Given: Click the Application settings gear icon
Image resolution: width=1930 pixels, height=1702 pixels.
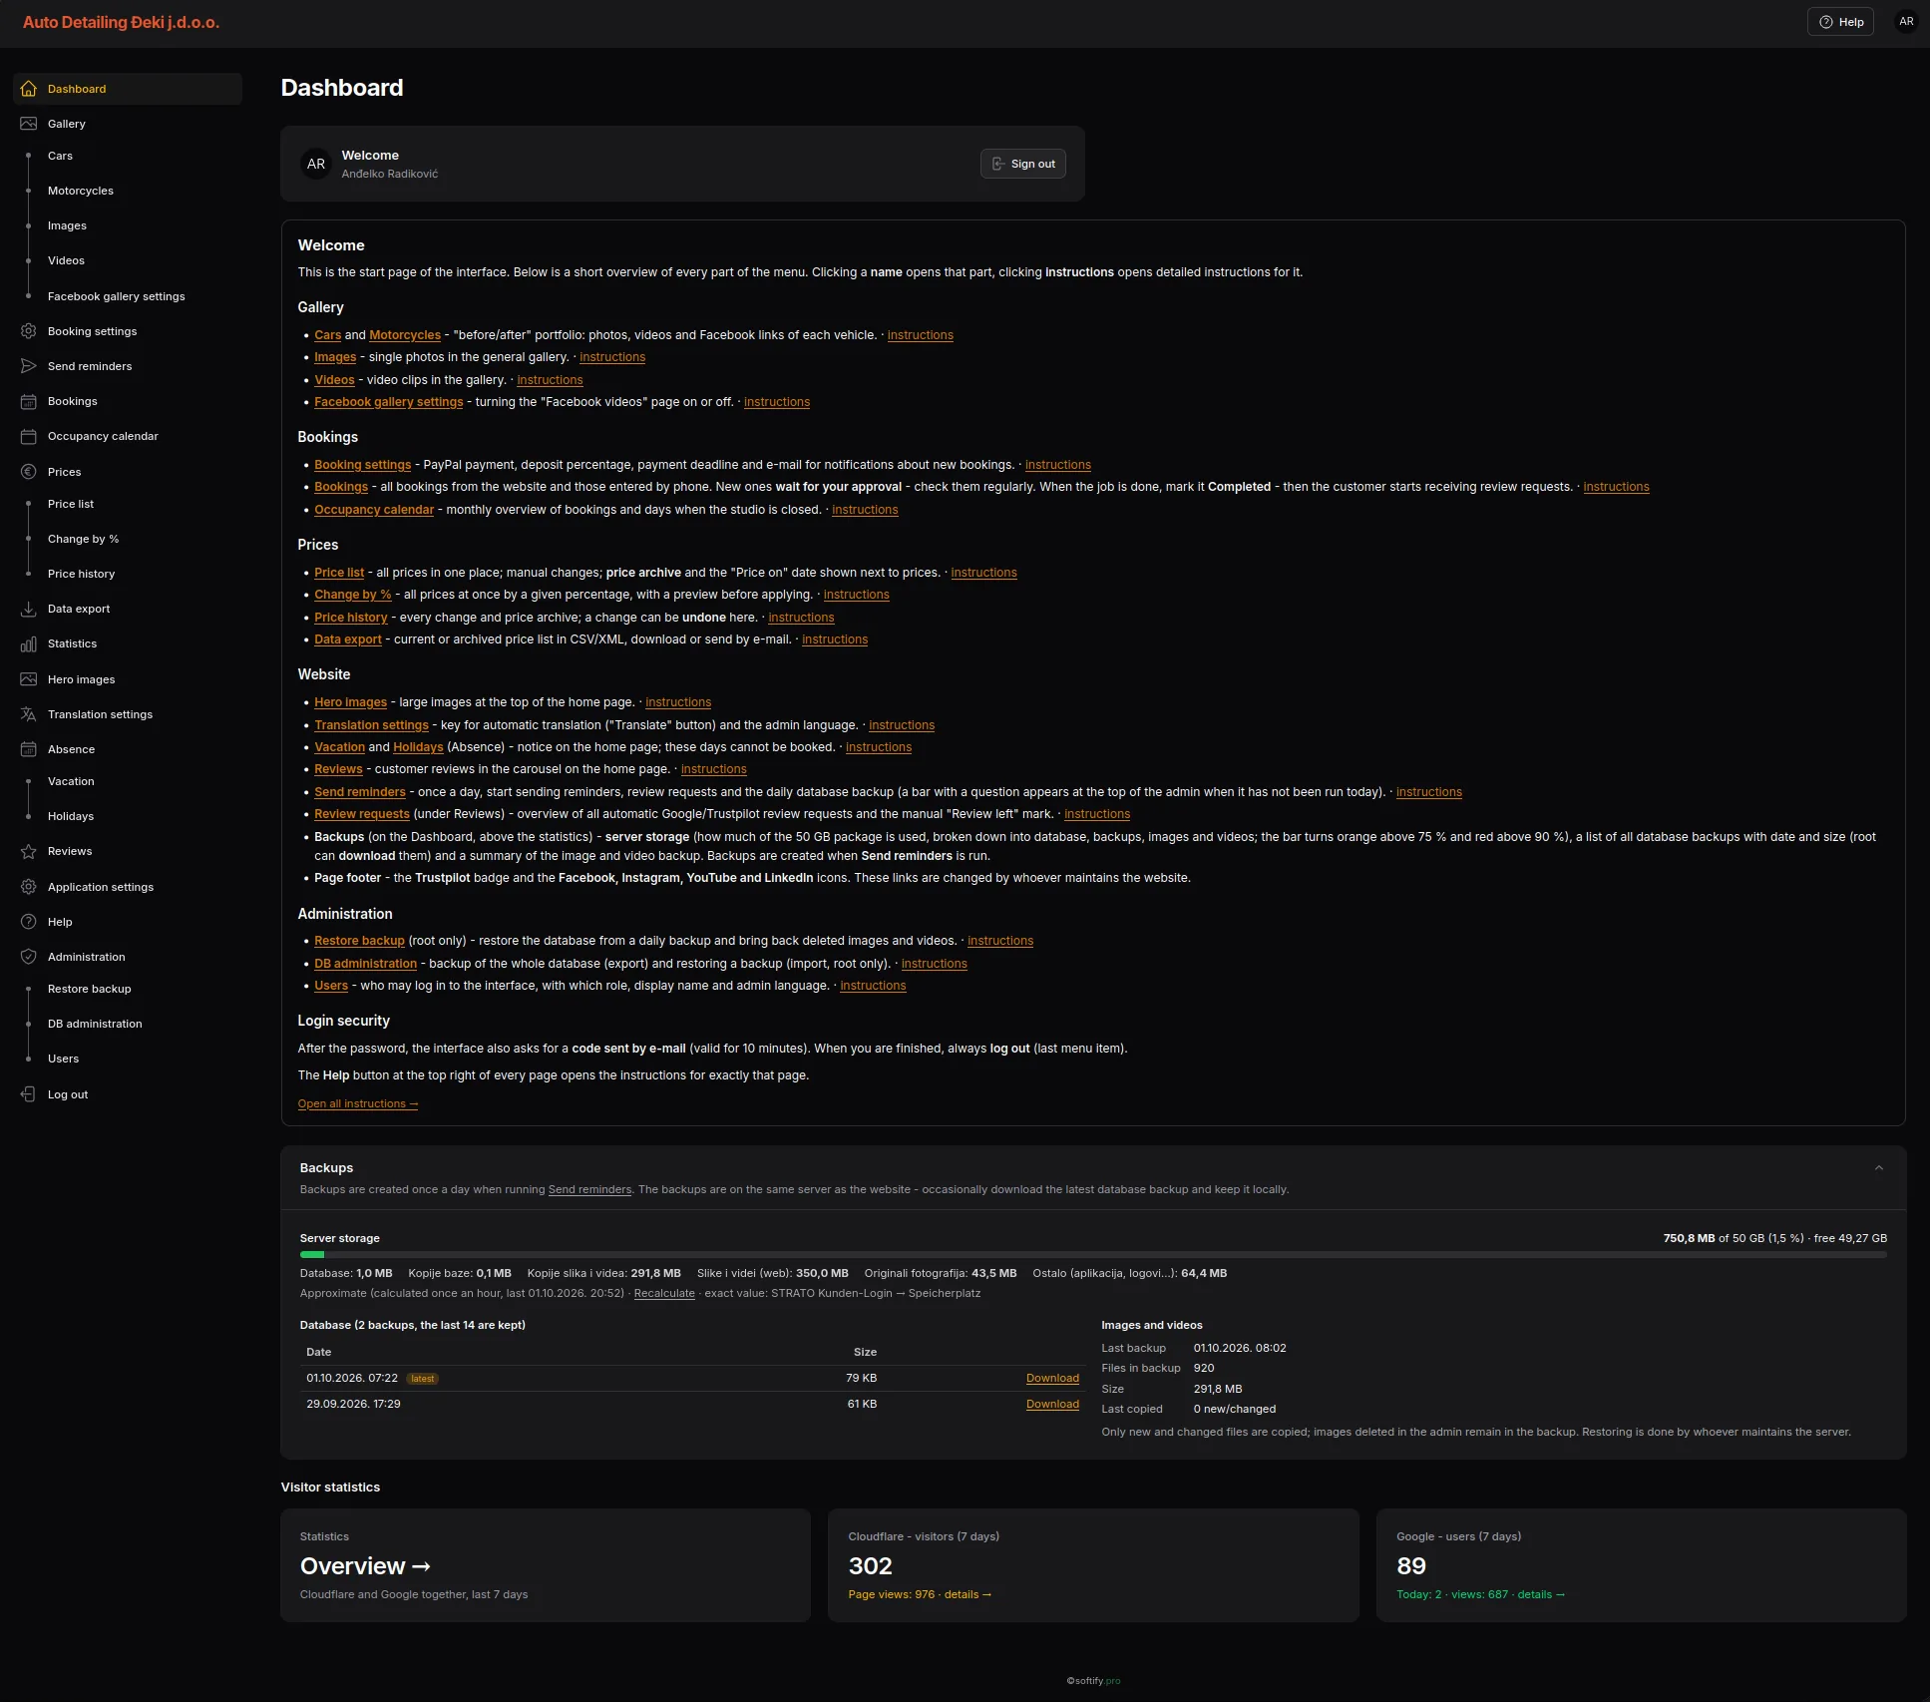Looking at the screenshot, I should coord(29,887).
